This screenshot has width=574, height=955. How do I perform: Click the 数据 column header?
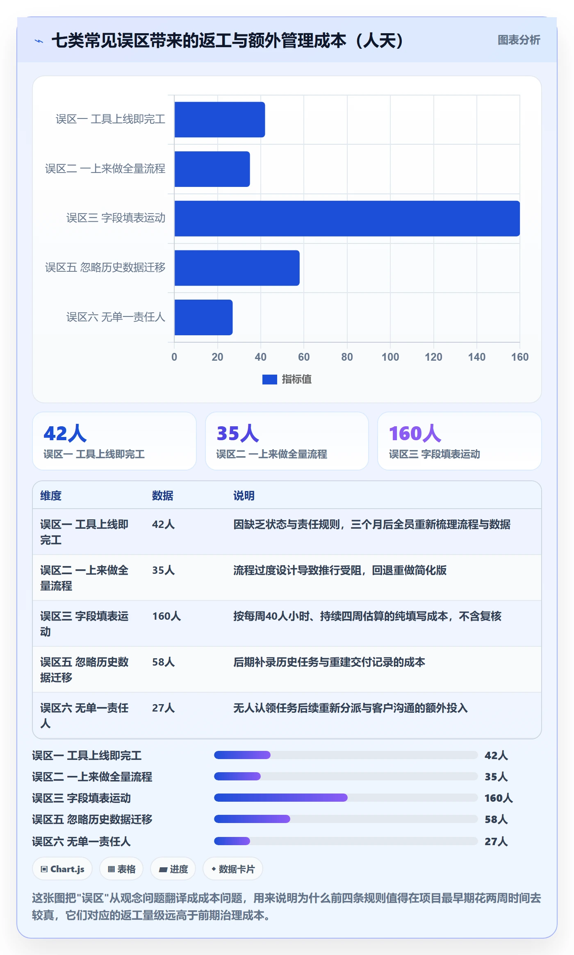[163, 496]
